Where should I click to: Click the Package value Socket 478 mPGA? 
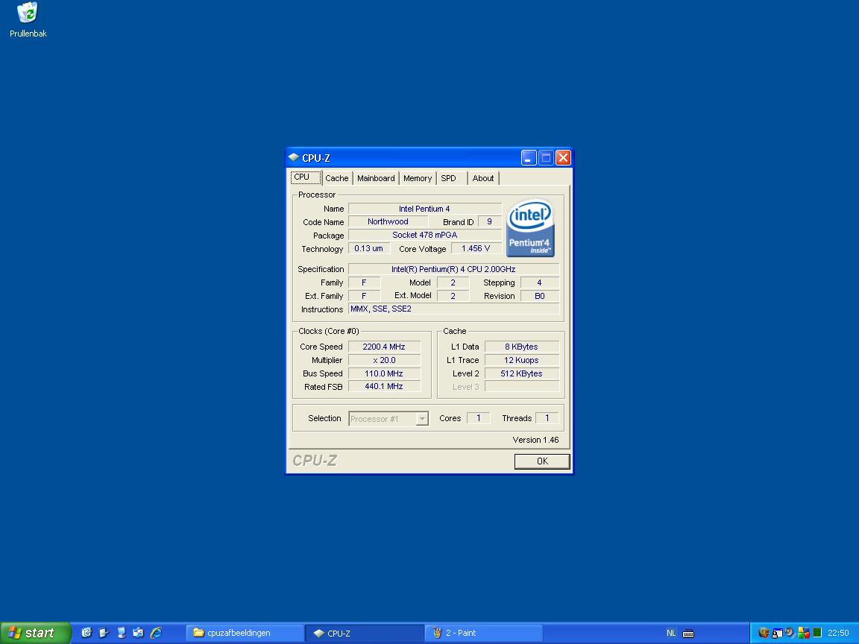(424, 235)
